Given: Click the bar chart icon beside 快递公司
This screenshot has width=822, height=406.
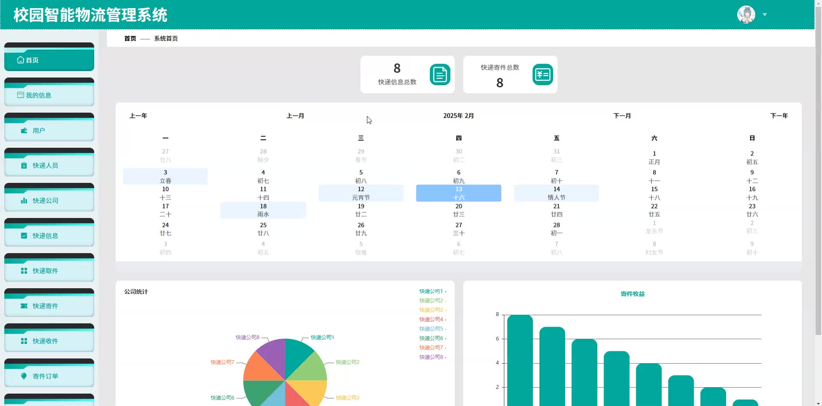Looking at the screenshot, I should click(24, 200).
